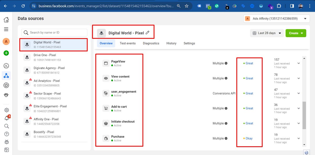Open the help question mark icon
The image size is (315, 155).
click(6, 134)
